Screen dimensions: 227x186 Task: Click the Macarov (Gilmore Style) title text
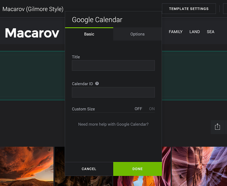(x=33, y=9)
